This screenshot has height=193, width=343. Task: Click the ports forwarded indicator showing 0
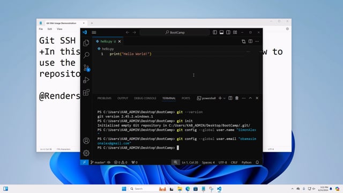pyautogui.click(x=135, y=162)
